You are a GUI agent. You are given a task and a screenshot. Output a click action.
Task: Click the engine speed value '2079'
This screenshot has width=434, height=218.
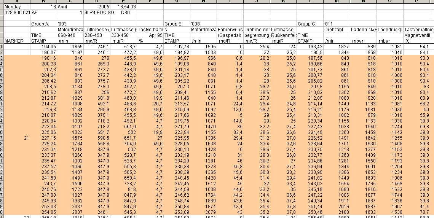203,212
